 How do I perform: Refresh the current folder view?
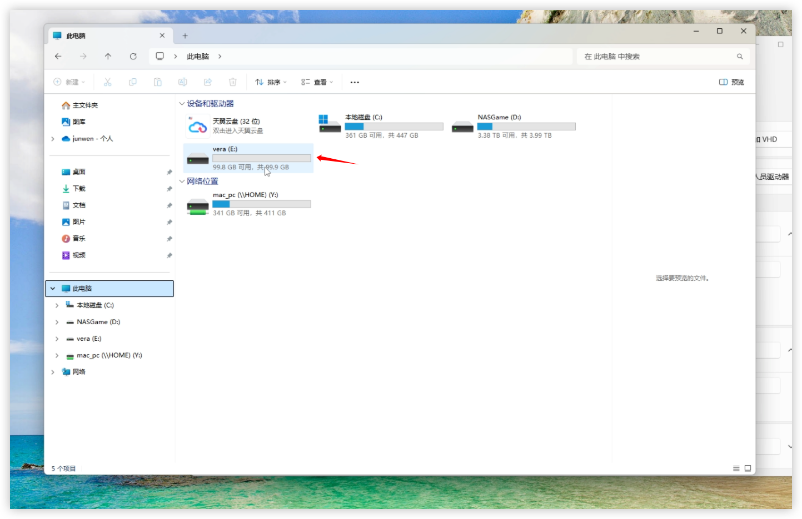133,57
